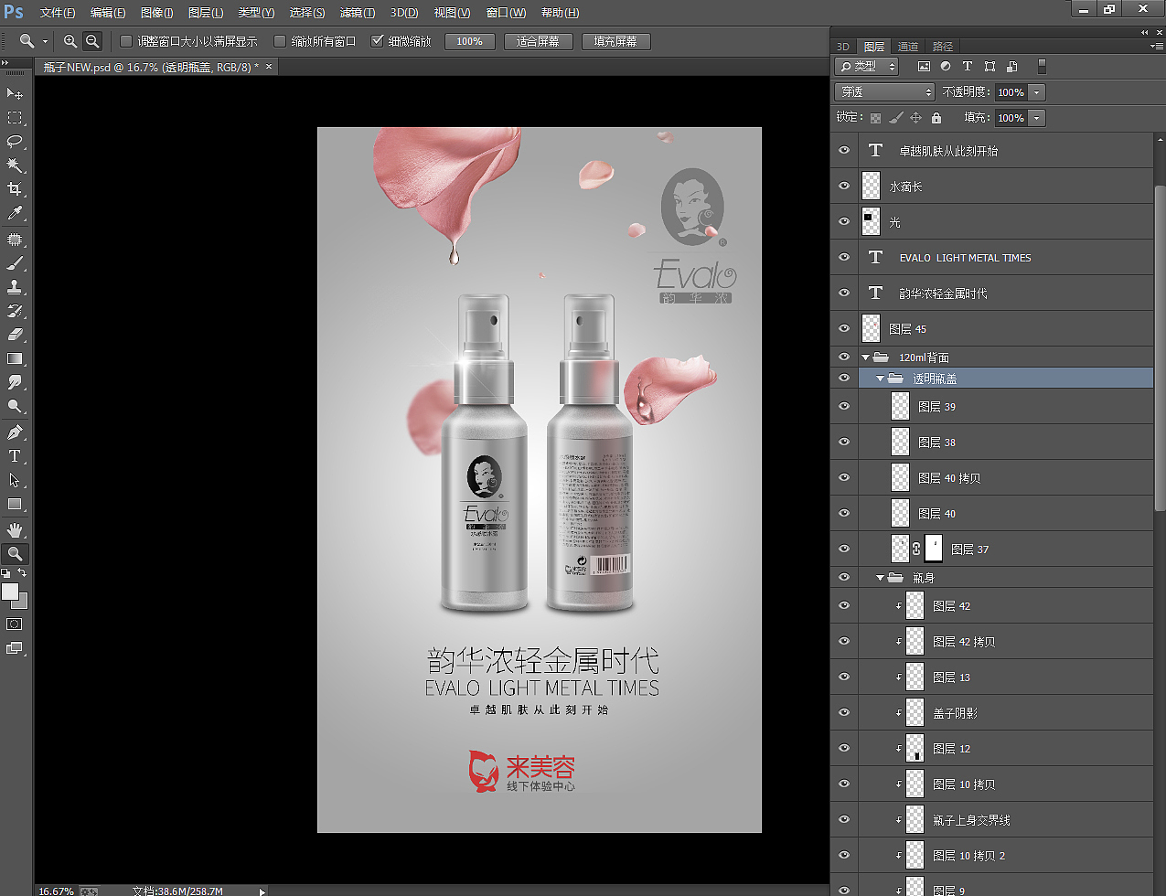The image size is (1166, 896).
Task: Select the Rectangle shape tool
Action: [15, 504]
